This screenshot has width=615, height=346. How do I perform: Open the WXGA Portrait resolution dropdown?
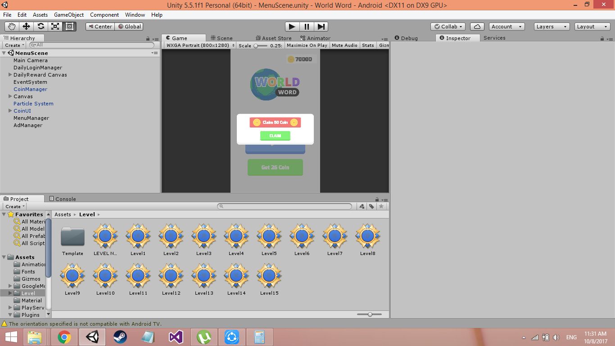[x=200, y=46]
